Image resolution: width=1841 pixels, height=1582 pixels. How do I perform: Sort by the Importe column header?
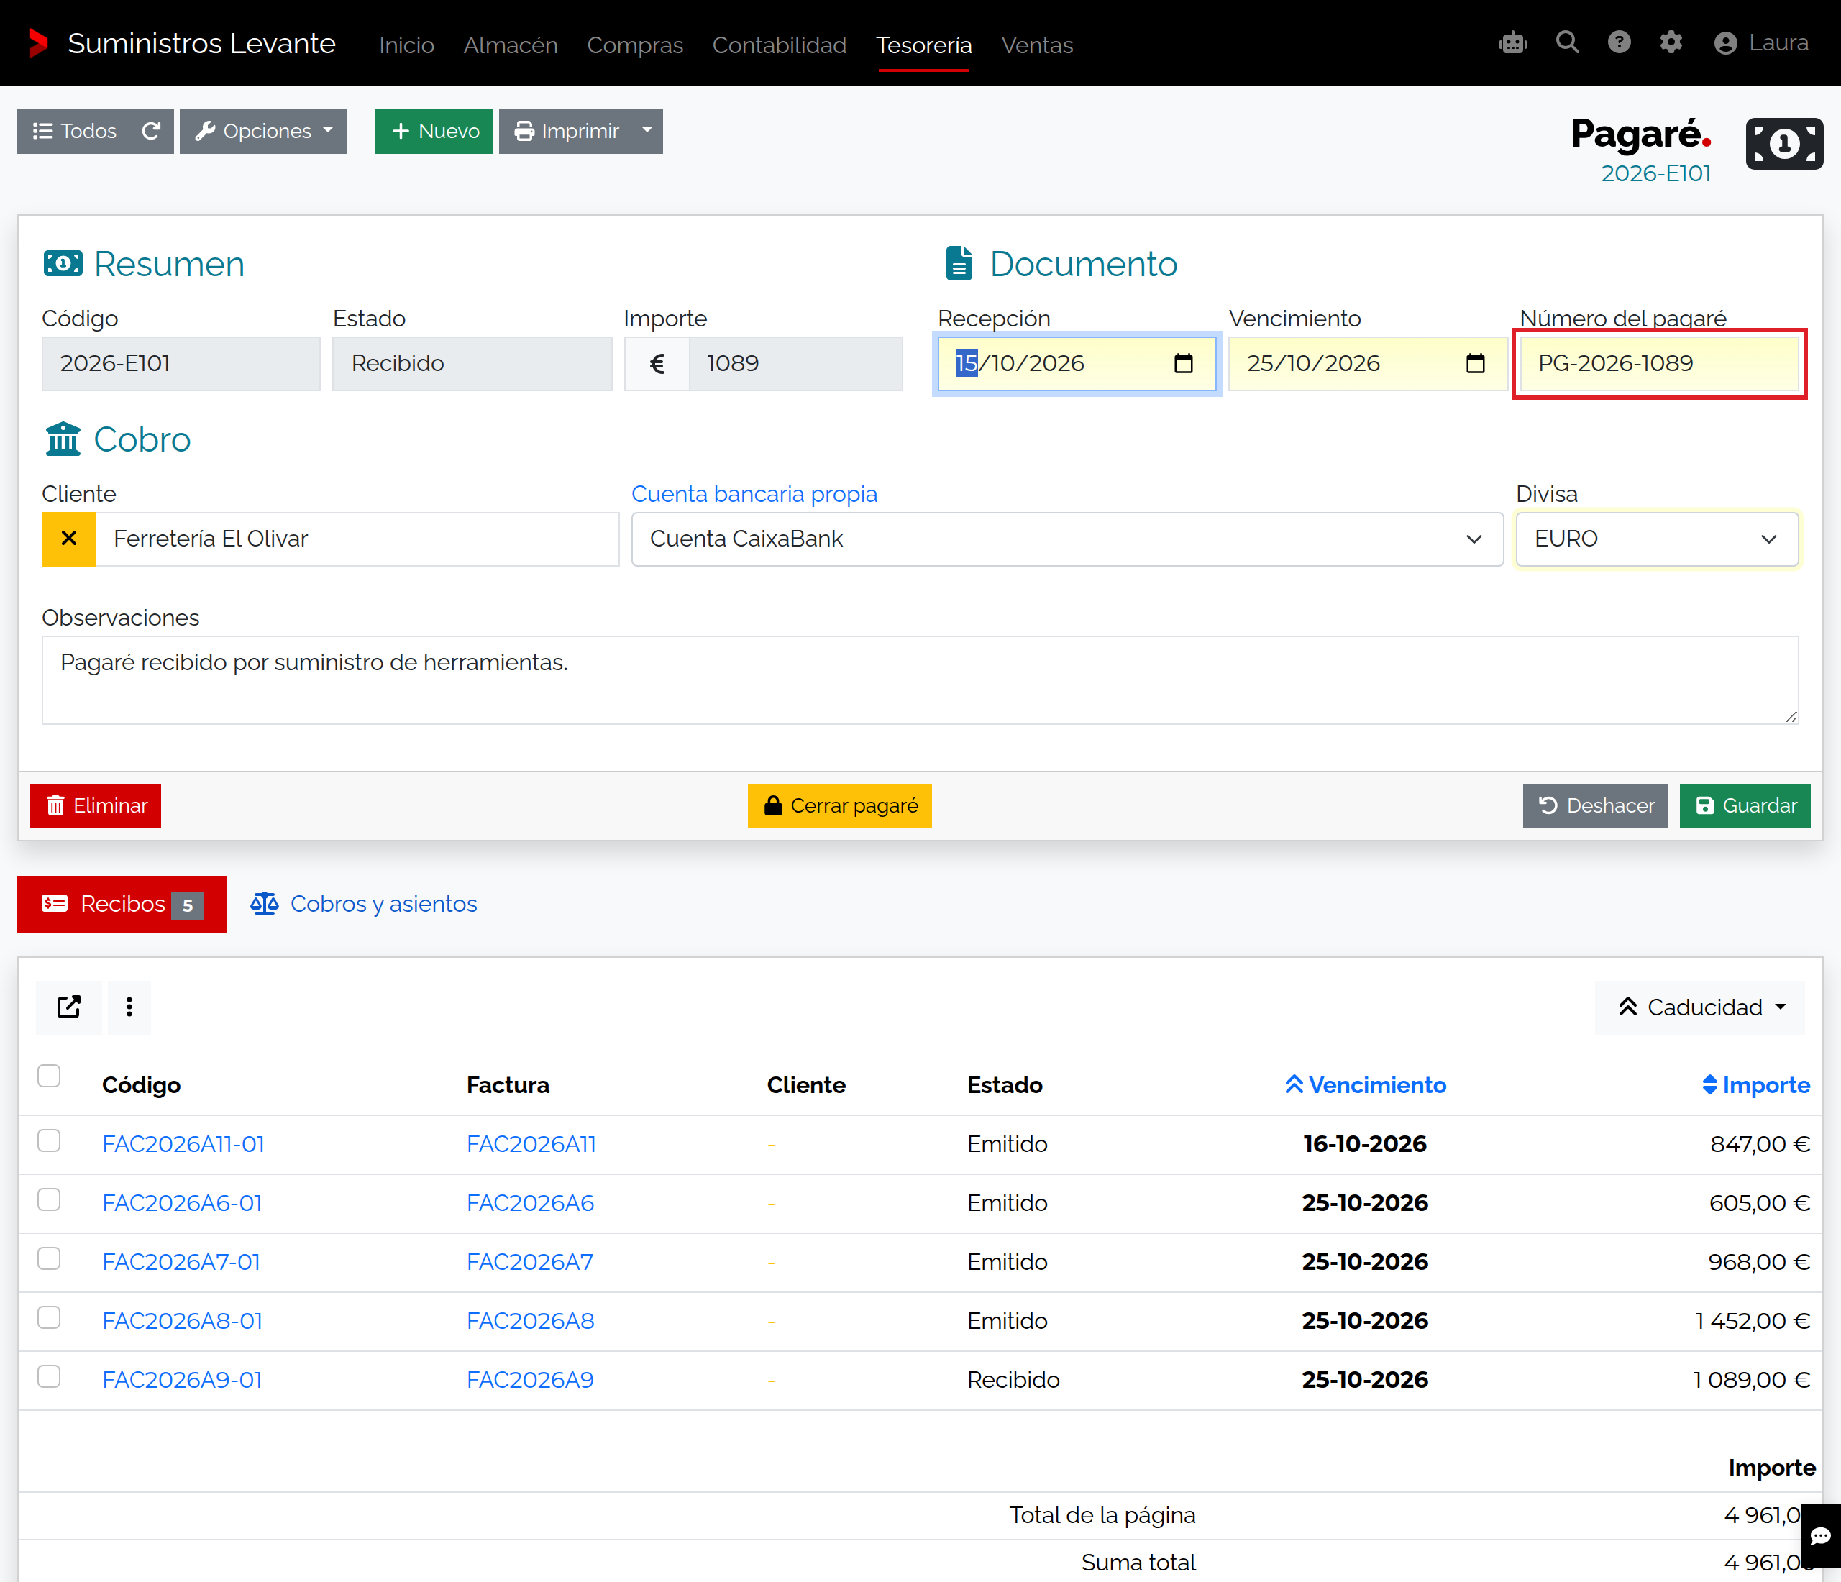click(1755, 1084)
